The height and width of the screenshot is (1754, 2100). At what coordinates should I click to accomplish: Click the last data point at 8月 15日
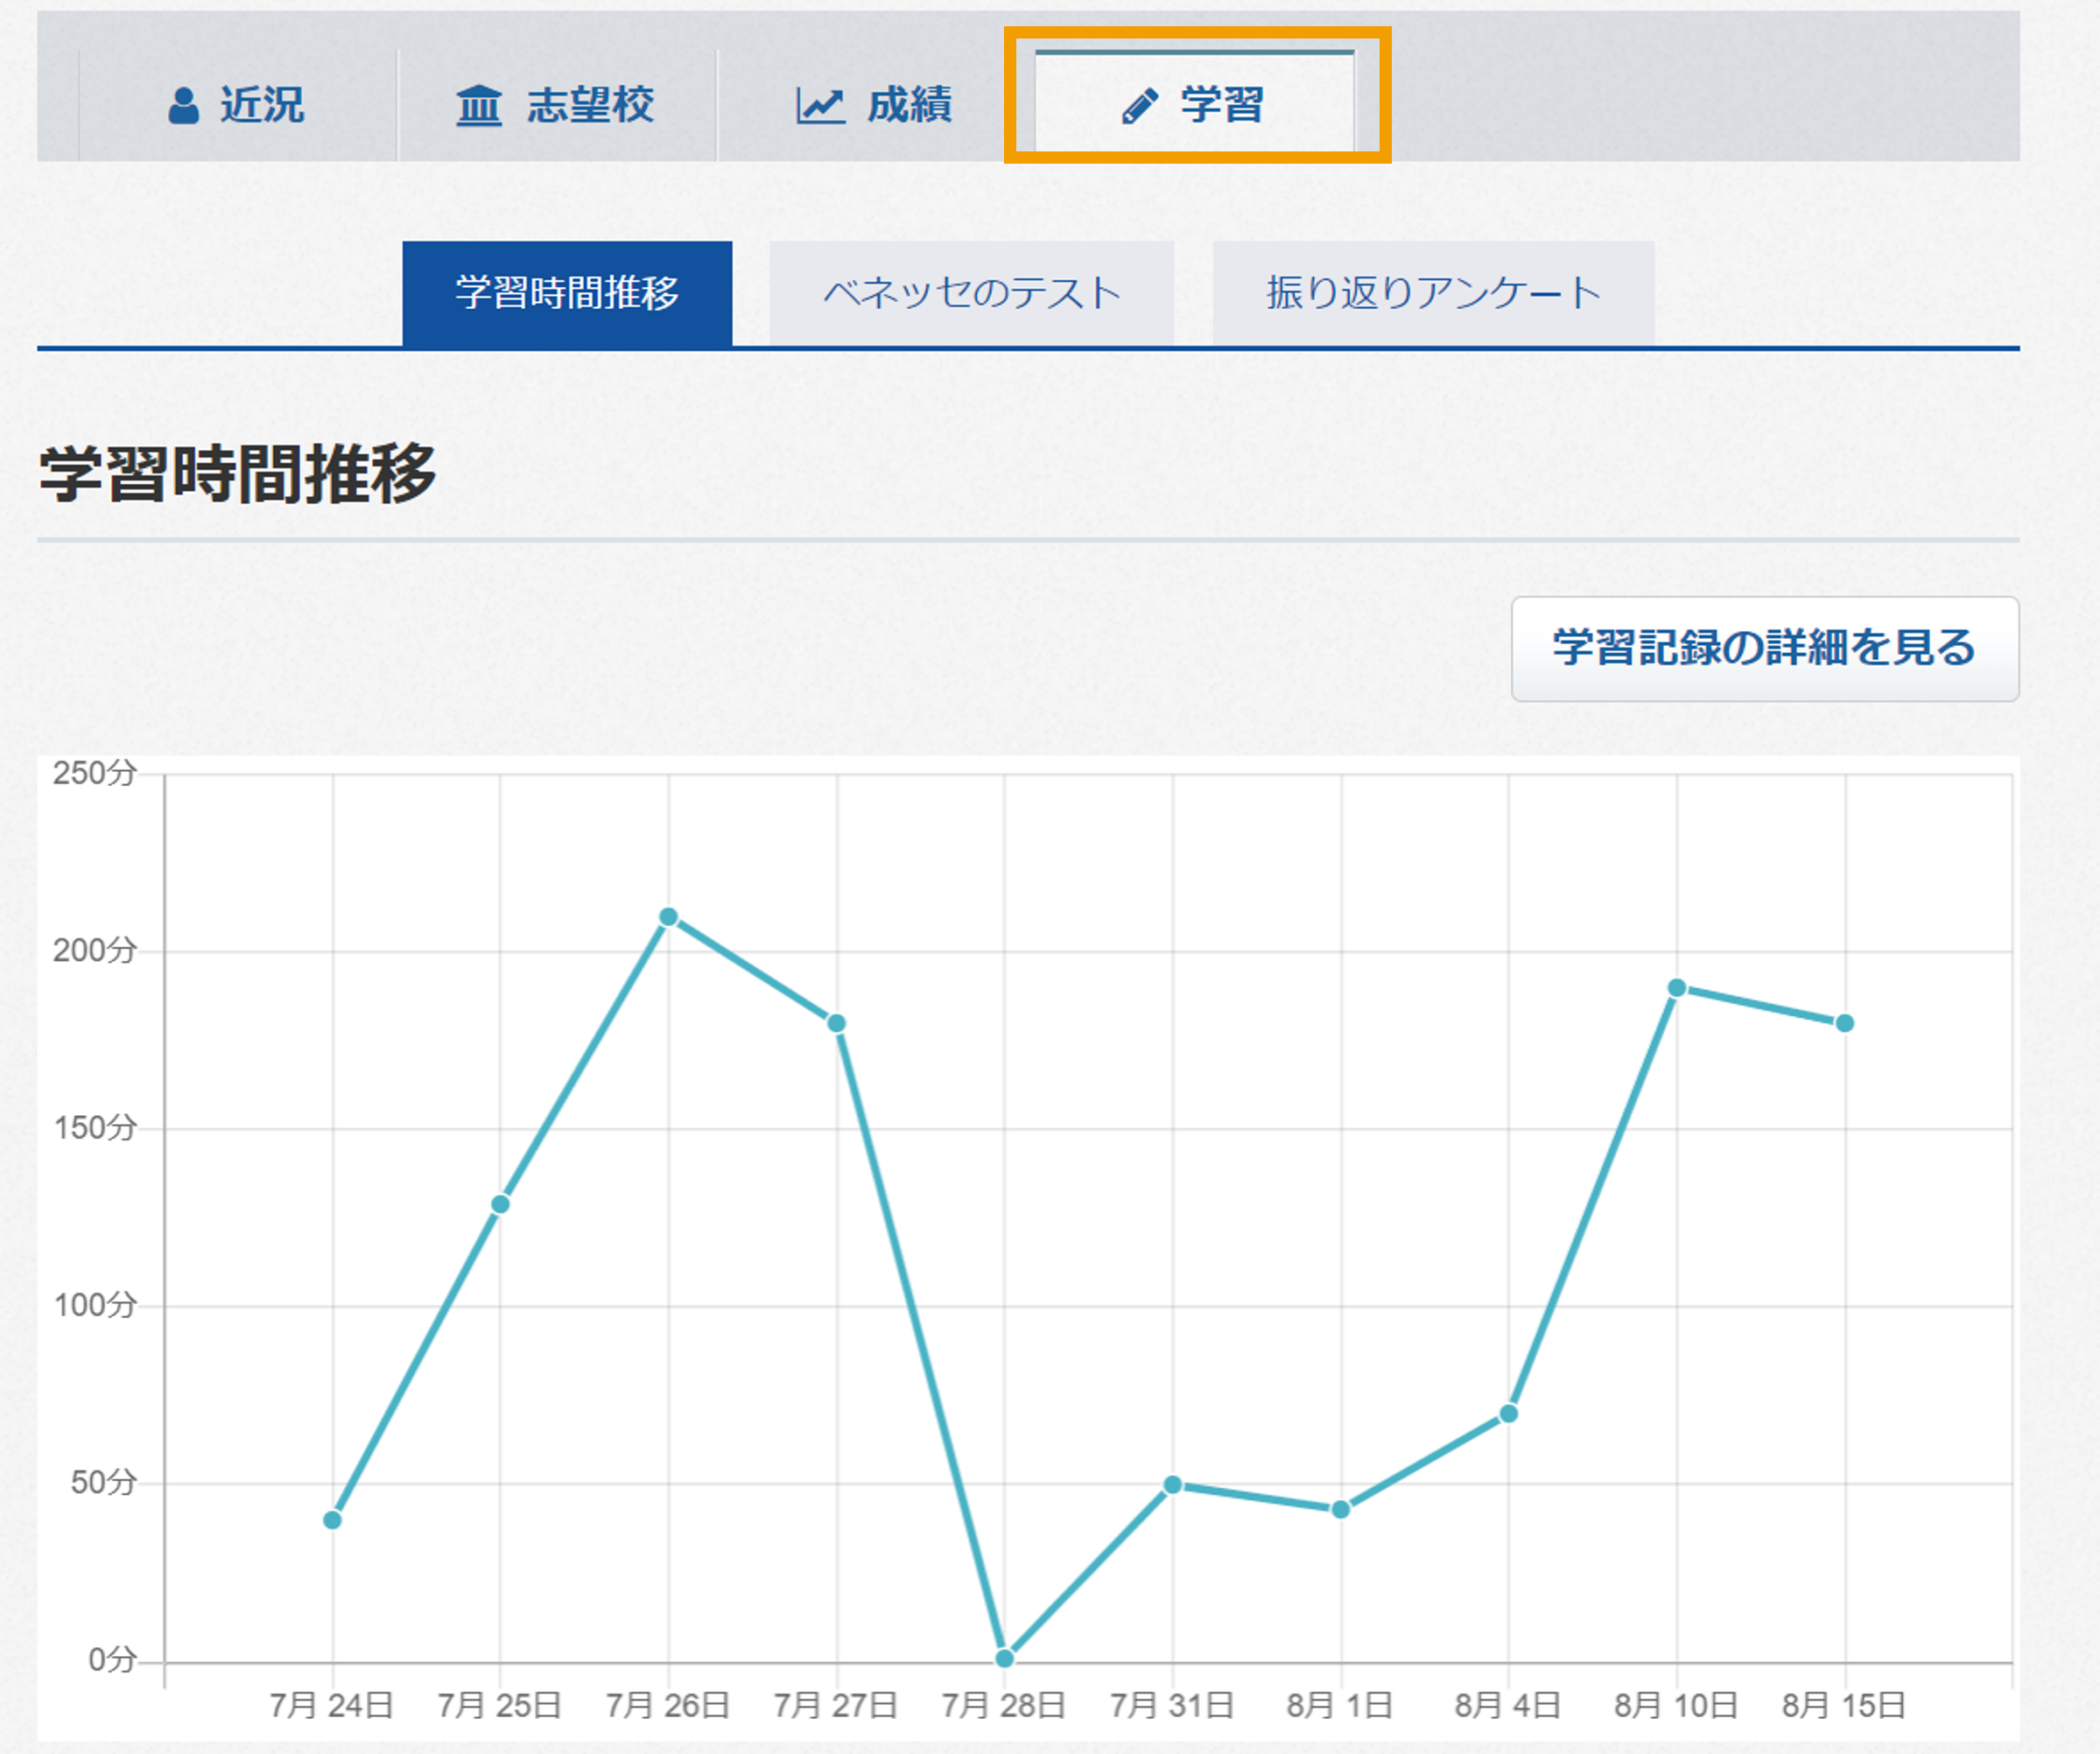point(1845,1023)
